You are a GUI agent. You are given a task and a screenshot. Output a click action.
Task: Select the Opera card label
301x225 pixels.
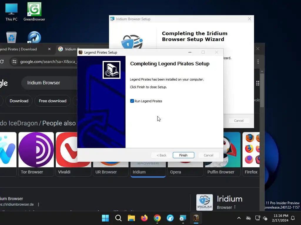175,172
